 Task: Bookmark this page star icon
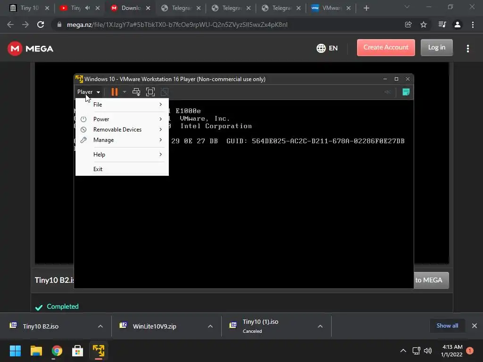[x=424, y=25]
